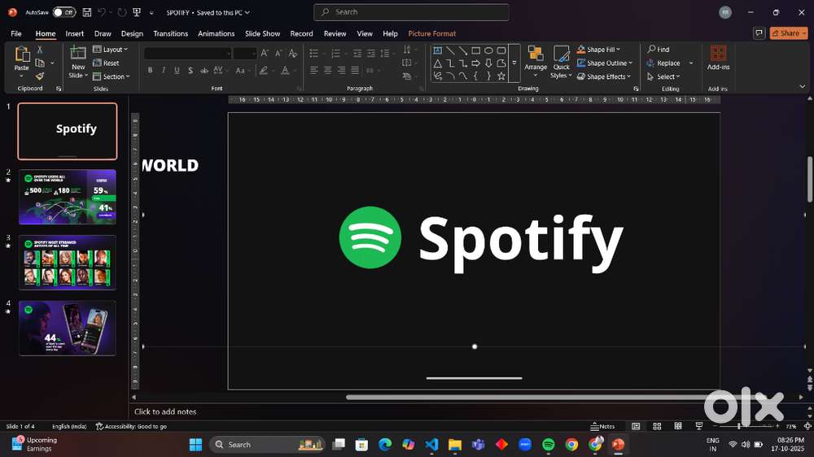The height and width of the screenshot is (457, 814).
Task: Click Accessibility: Good to go status
Action: pyautogui.click(x=131, y=426)
